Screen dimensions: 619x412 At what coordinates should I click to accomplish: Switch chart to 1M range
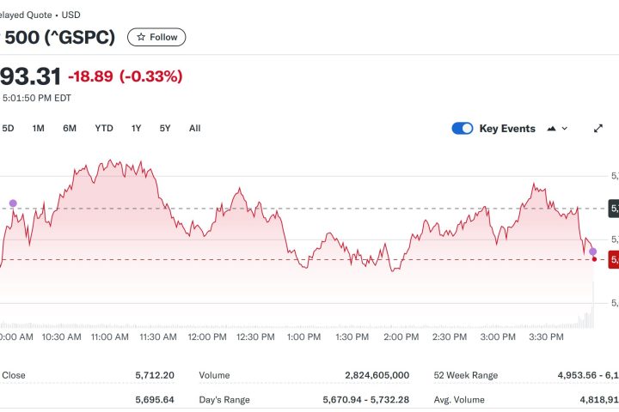coord(39,128)
